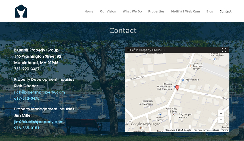Click Crosby's Marketplace shopping cart icon
Screen dimensions: 244x141
pyautogui.click(x=214, y=59)
